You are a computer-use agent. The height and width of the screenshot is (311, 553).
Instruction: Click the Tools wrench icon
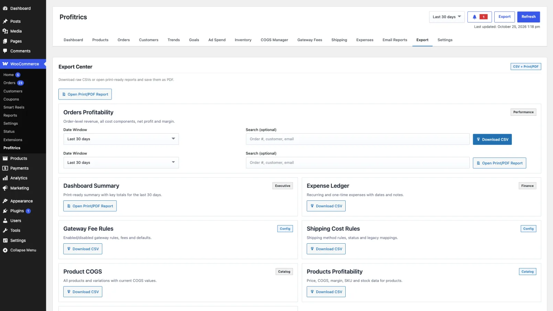point(5,230)
